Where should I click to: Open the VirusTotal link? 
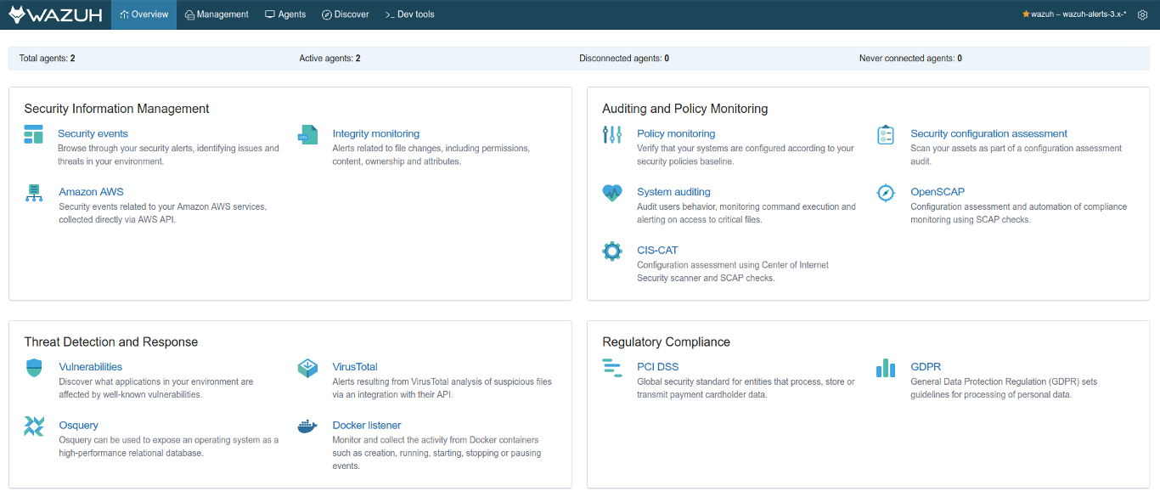[355, 367]
